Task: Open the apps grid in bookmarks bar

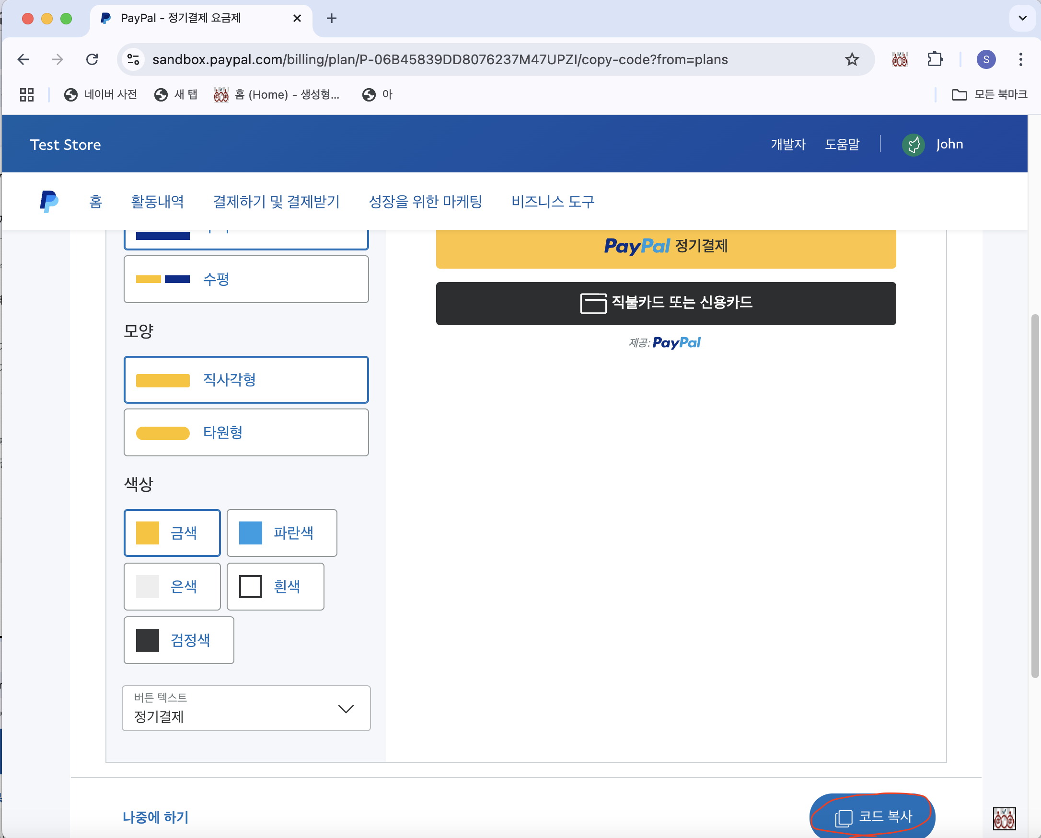Action: click(x=26, y=95)
